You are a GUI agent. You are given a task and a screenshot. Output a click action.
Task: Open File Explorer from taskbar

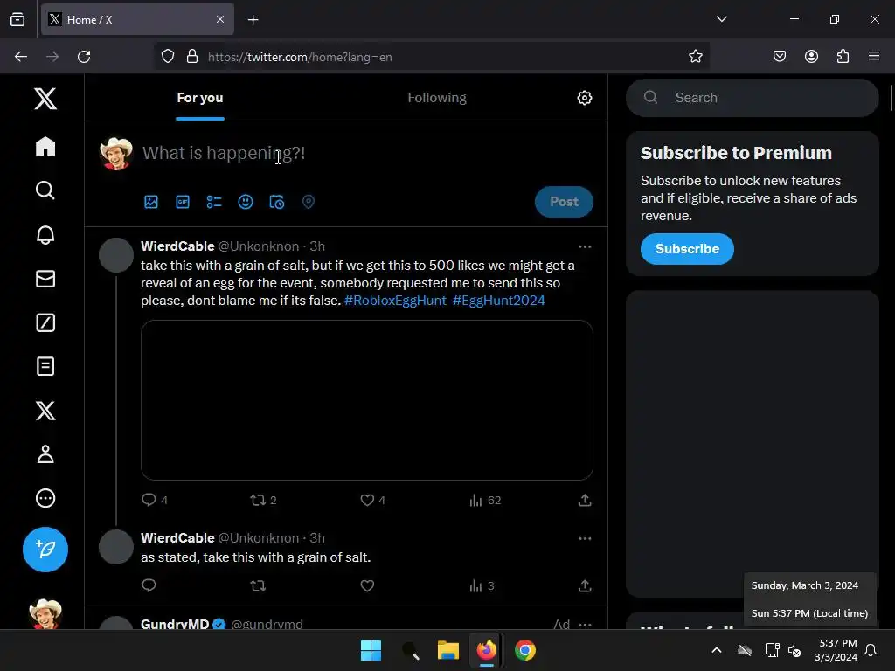pyautogui.click(x=448, y=650)
